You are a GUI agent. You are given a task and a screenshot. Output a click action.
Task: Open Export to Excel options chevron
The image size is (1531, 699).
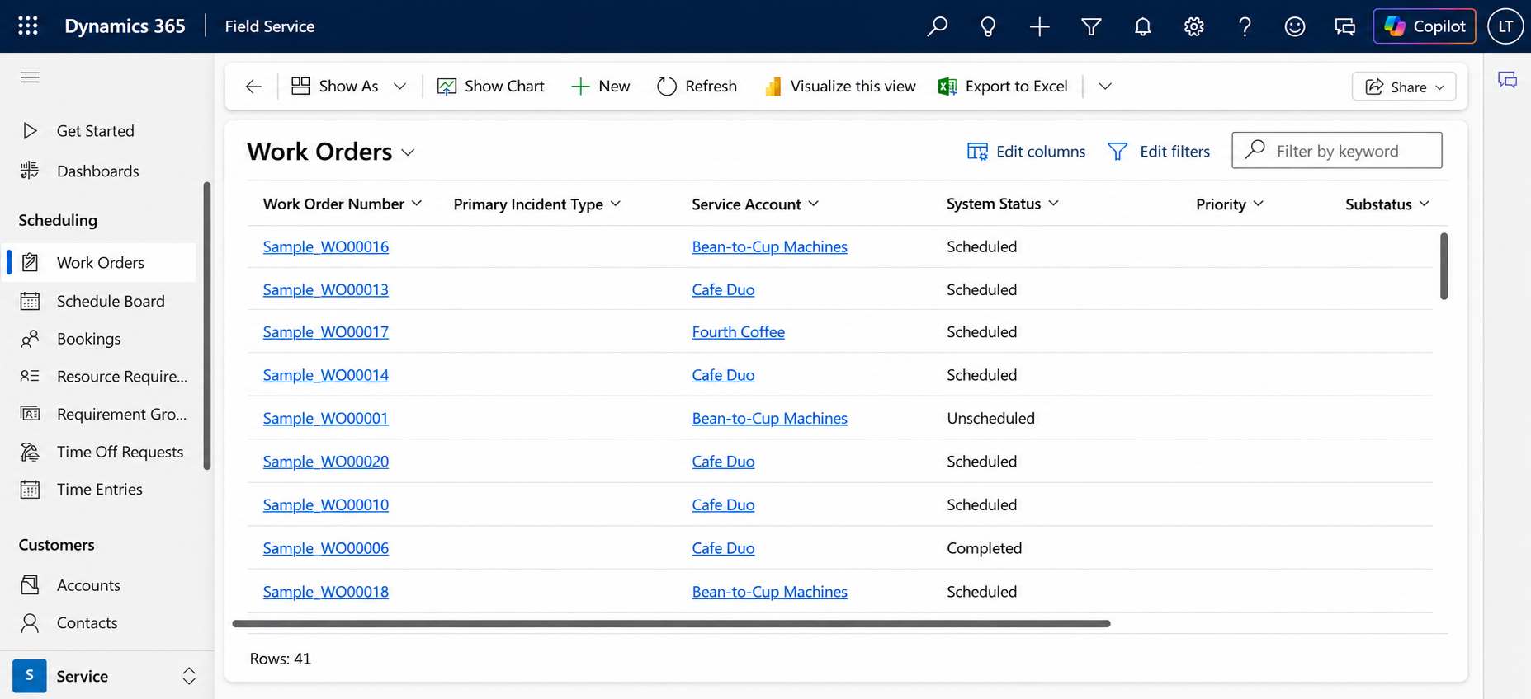(x=1105, y=87)
